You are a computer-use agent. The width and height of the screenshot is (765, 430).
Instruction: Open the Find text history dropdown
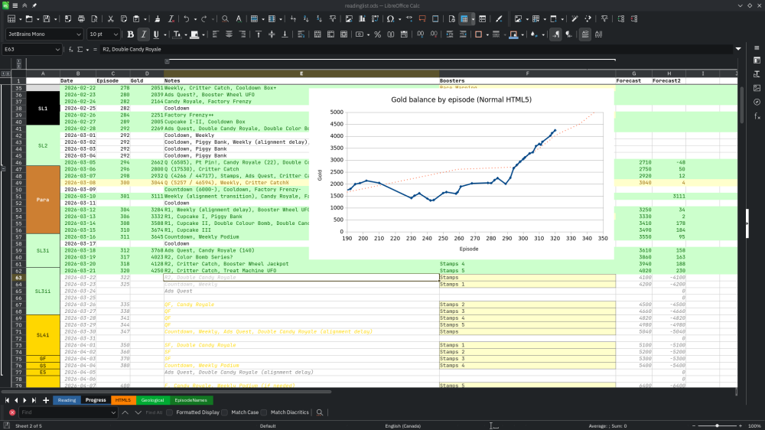click(x=113, y=412)
